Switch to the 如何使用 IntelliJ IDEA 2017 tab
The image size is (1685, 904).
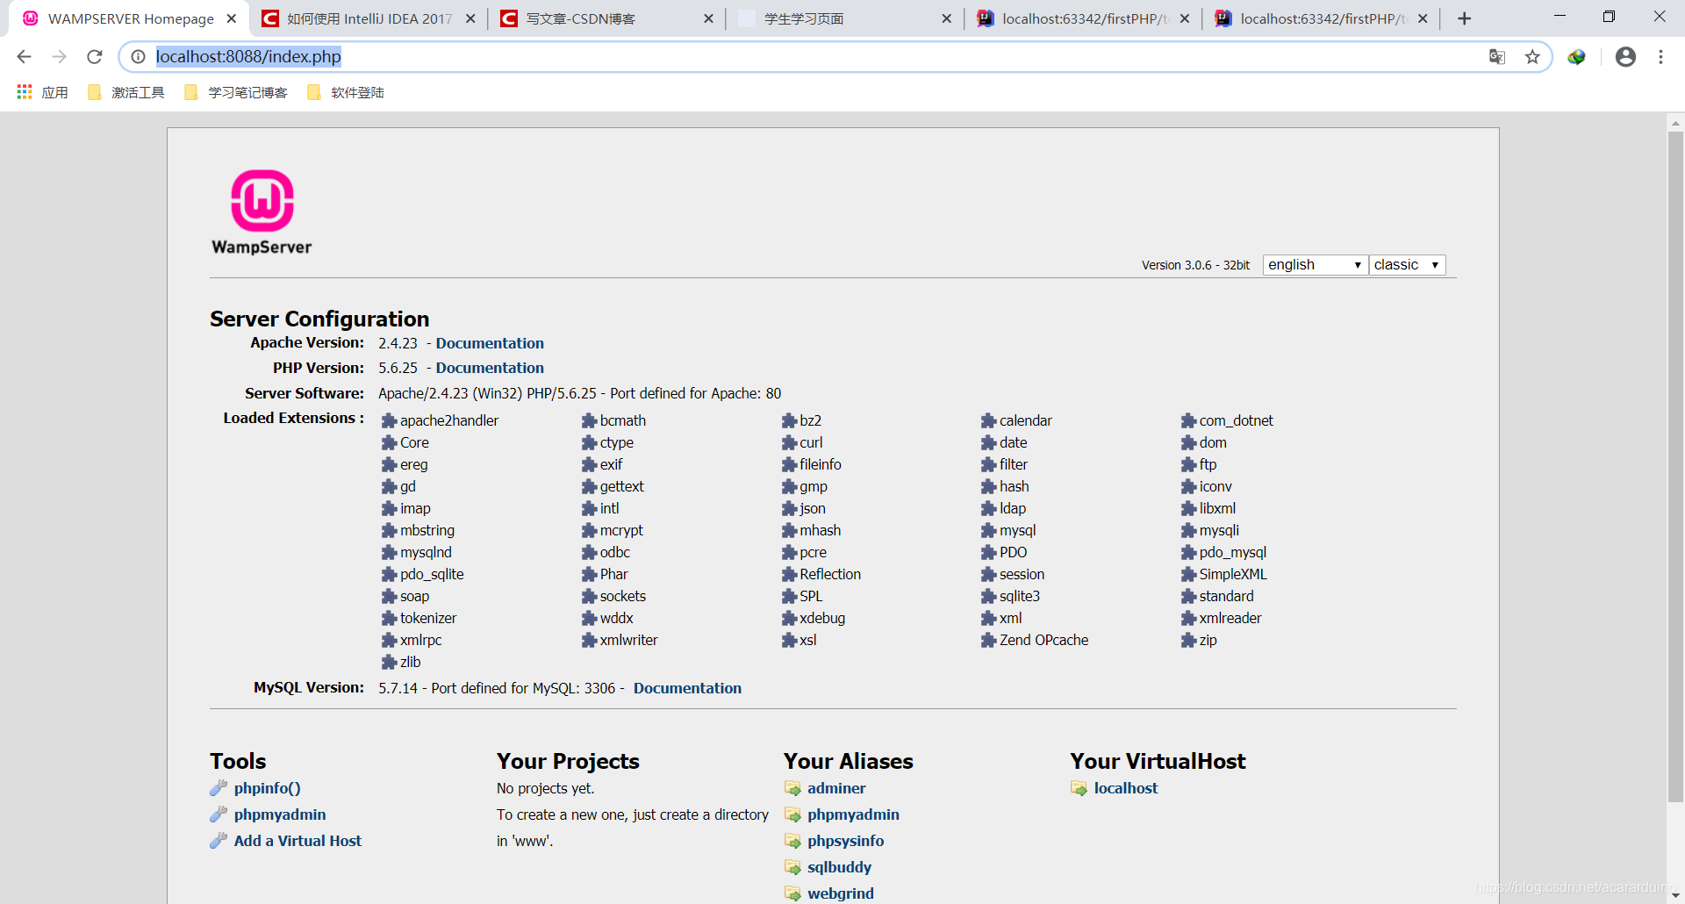(369, 18)
